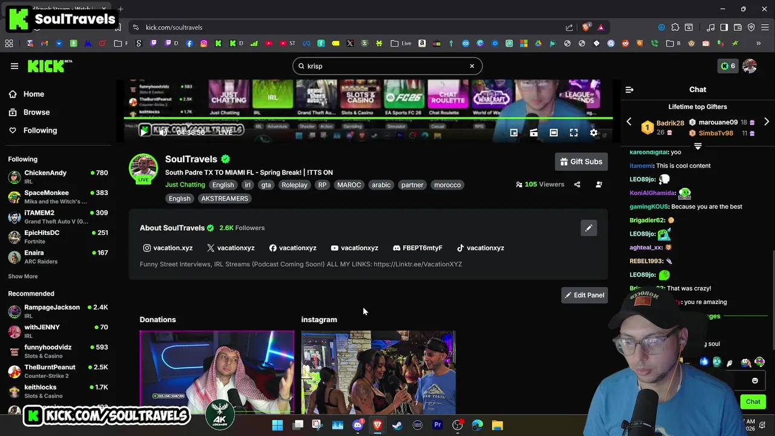The image size is (775, 436).
Task: Click the share stream icon
Action: click(577, 185)
